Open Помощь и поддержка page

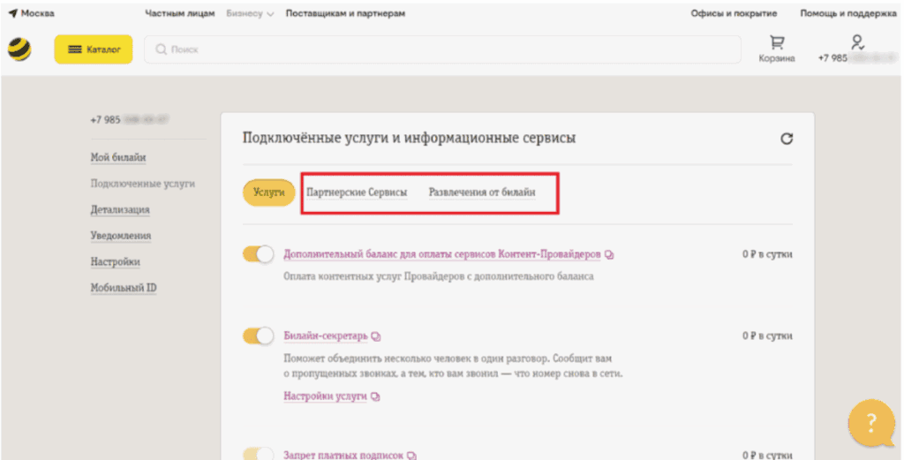pos(848,13)
